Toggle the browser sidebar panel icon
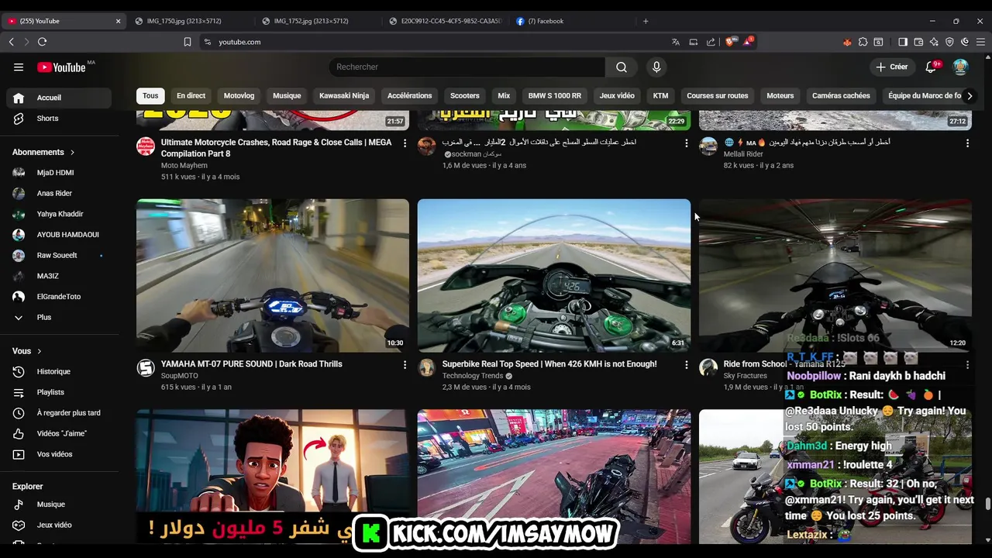992x558 pixels. point(903,42)
